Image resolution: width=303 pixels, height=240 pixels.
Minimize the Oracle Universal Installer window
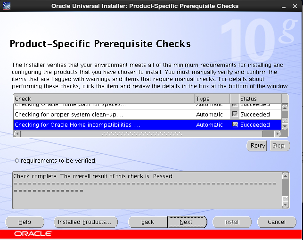284,7
